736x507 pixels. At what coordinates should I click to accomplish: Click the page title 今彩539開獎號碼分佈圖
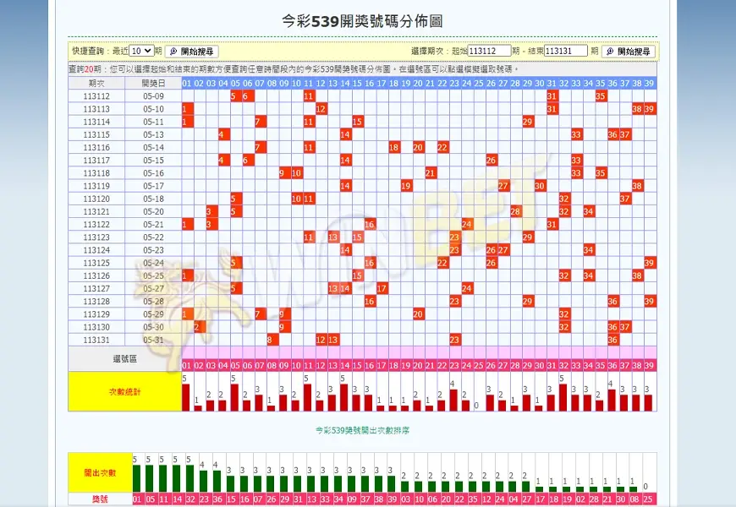(x=362, y=20)
